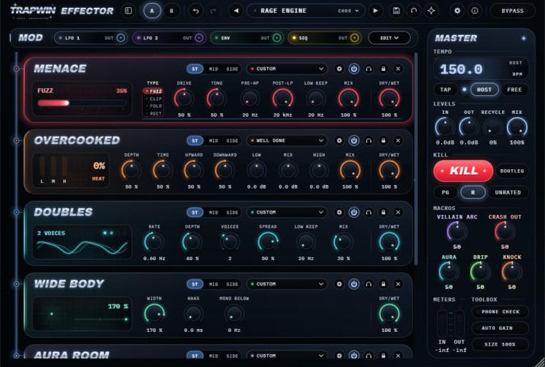Click the randomize sparkle icon

point(432,11)
